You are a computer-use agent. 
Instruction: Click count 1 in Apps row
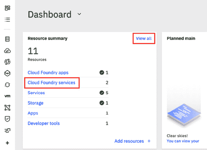[107, 113]
